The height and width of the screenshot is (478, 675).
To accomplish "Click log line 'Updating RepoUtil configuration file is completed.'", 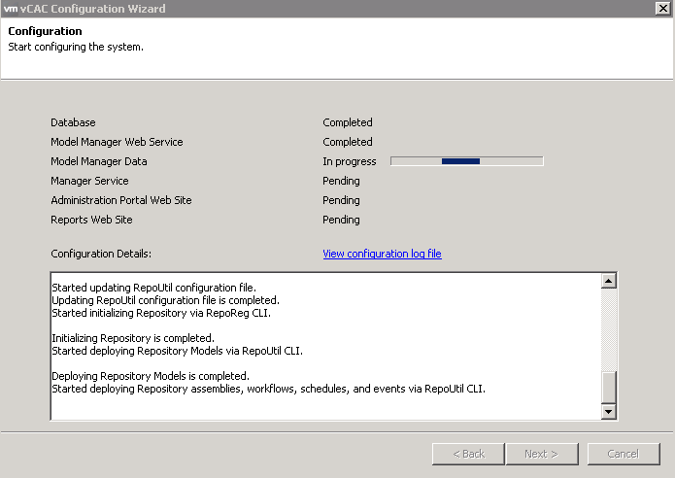I will (165, 300).
